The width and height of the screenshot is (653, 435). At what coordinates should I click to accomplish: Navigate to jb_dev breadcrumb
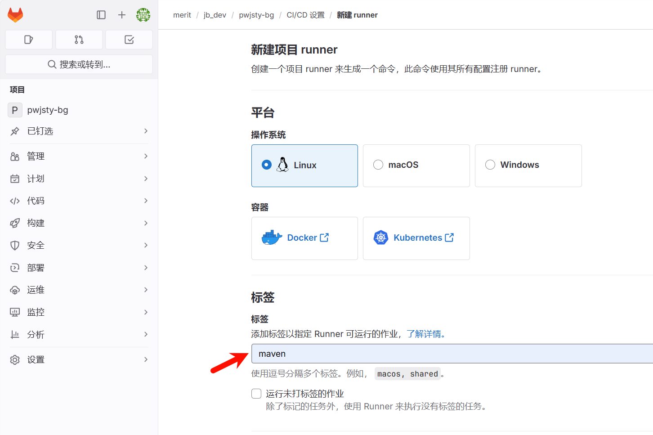click(x=215, y=15)
